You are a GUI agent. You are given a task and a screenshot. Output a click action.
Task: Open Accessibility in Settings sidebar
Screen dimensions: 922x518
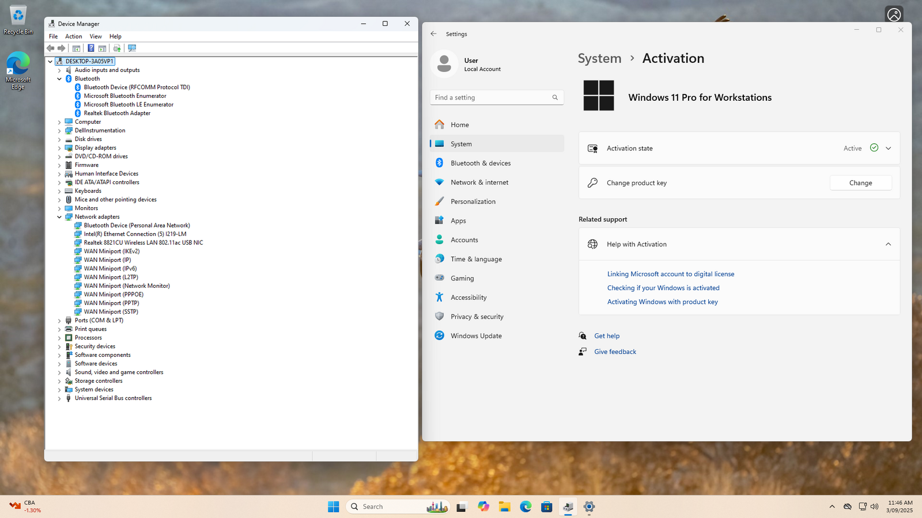497,298
